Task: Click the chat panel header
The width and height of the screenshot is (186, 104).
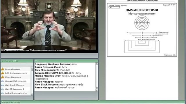Action: click(x=66, y=61)
